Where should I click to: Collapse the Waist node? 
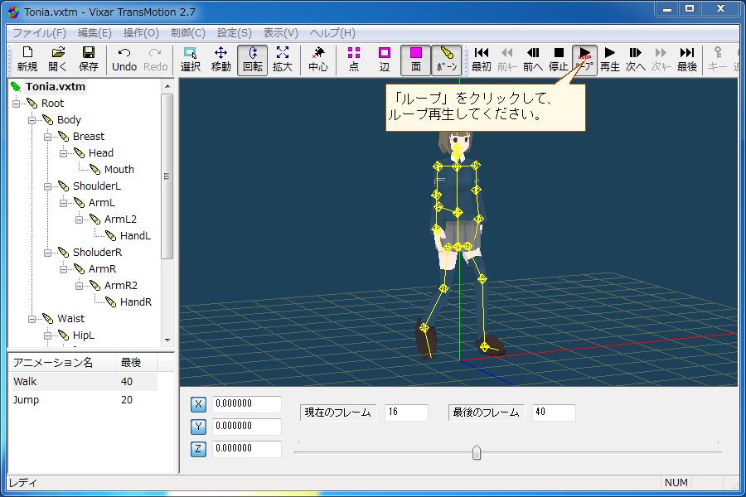tap(32, 318)
